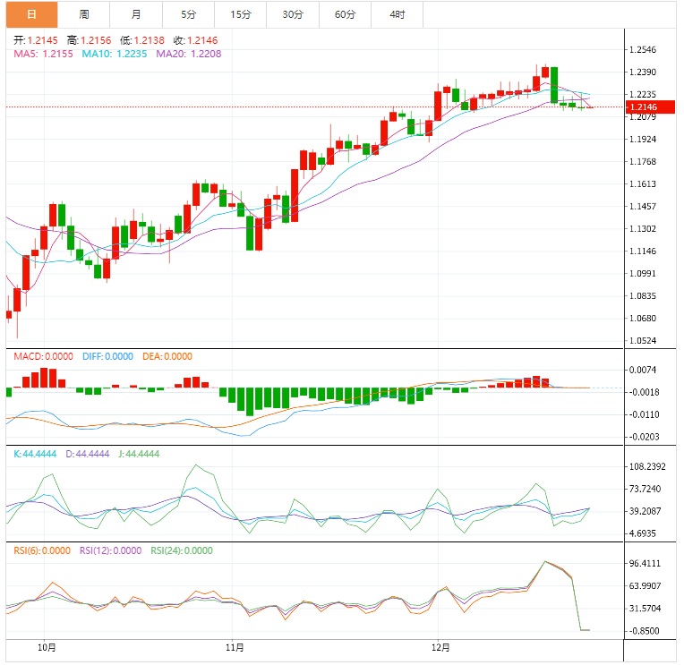
Task: Select the 日 daily chart tab
Action: (x=31, y=14)
